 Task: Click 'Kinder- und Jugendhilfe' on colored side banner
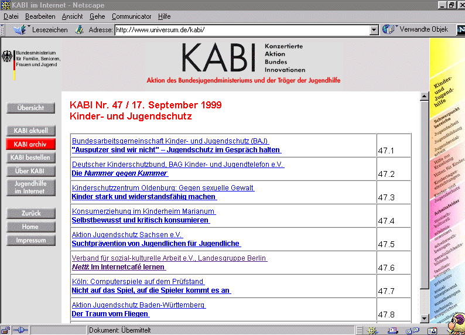click(x=444, y=91)
